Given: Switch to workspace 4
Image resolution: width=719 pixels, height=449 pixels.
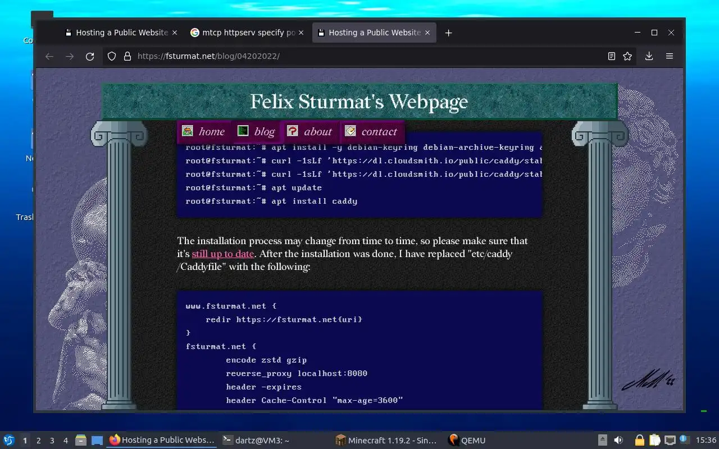Looking at the screenshot, I should click(66, 441).
